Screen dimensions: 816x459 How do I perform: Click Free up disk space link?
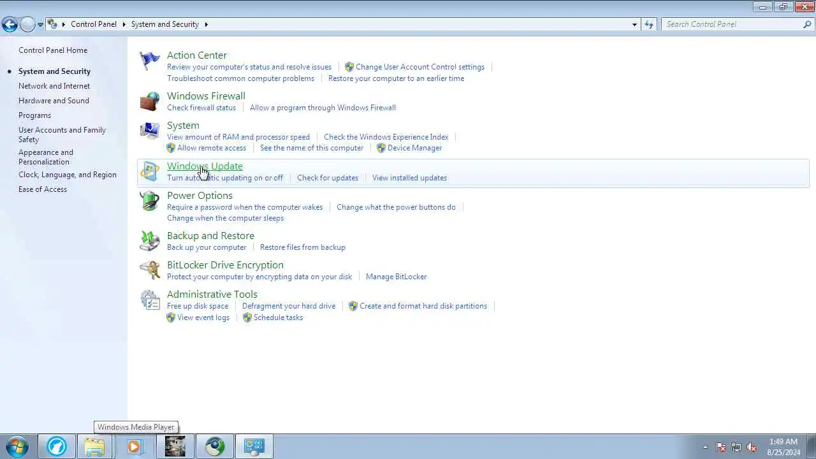click(198, 306)
